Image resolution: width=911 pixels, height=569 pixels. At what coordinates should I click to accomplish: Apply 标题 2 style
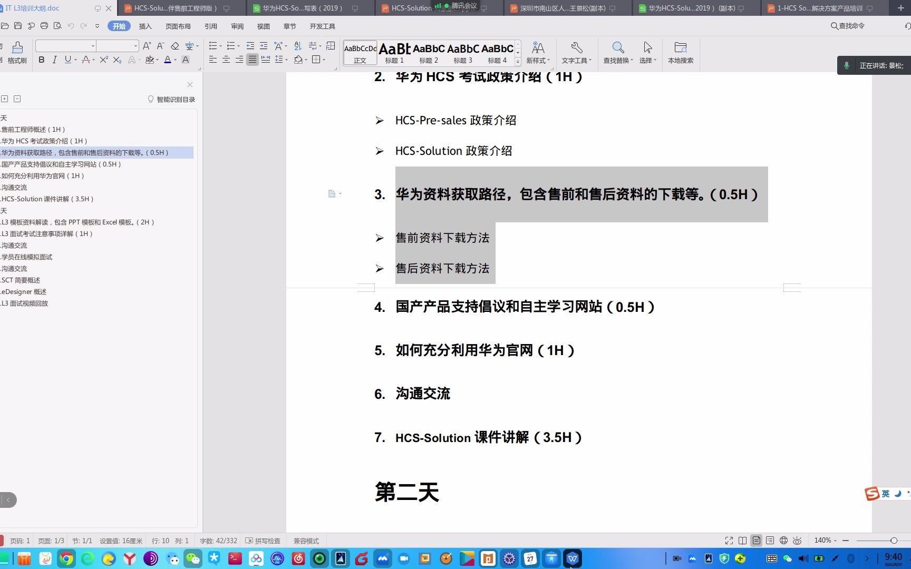coord(429,53)
